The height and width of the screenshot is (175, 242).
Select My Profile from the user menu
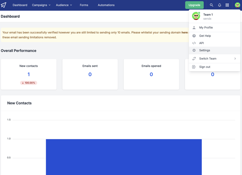click(x=215, y=27)
